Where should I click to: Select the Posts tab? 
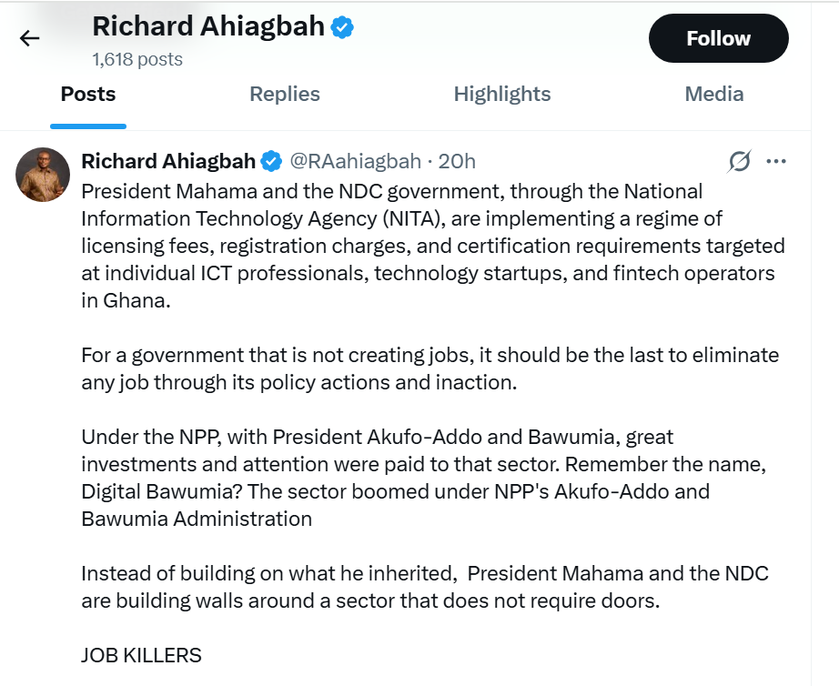coord(88,95)
